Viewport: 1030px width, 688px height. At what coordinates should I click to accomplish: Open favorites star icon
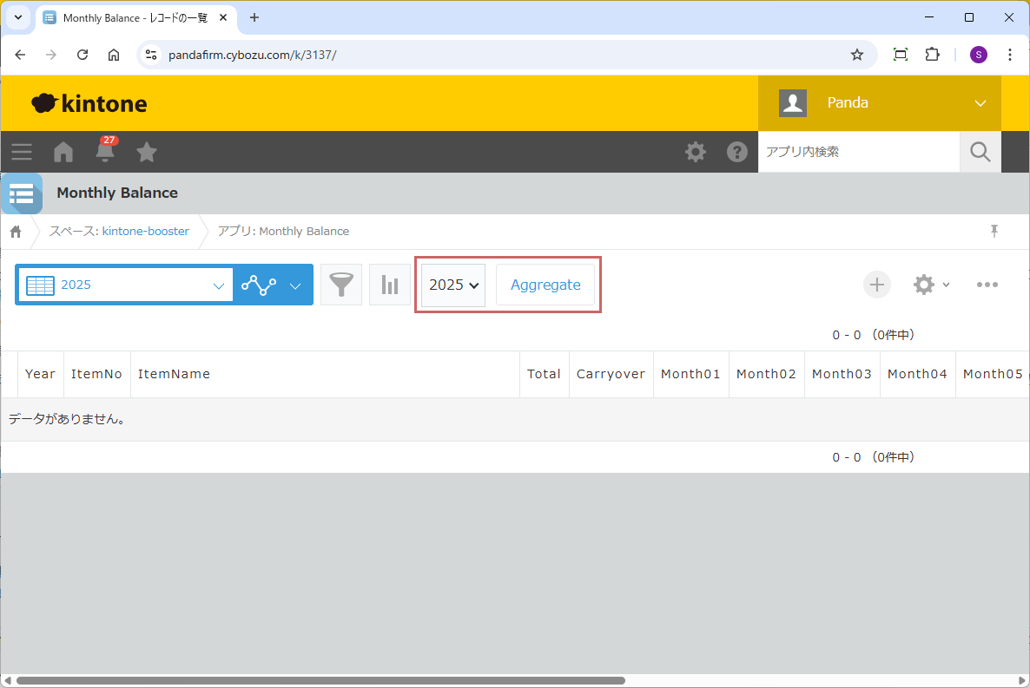click(x=147, y=152)
